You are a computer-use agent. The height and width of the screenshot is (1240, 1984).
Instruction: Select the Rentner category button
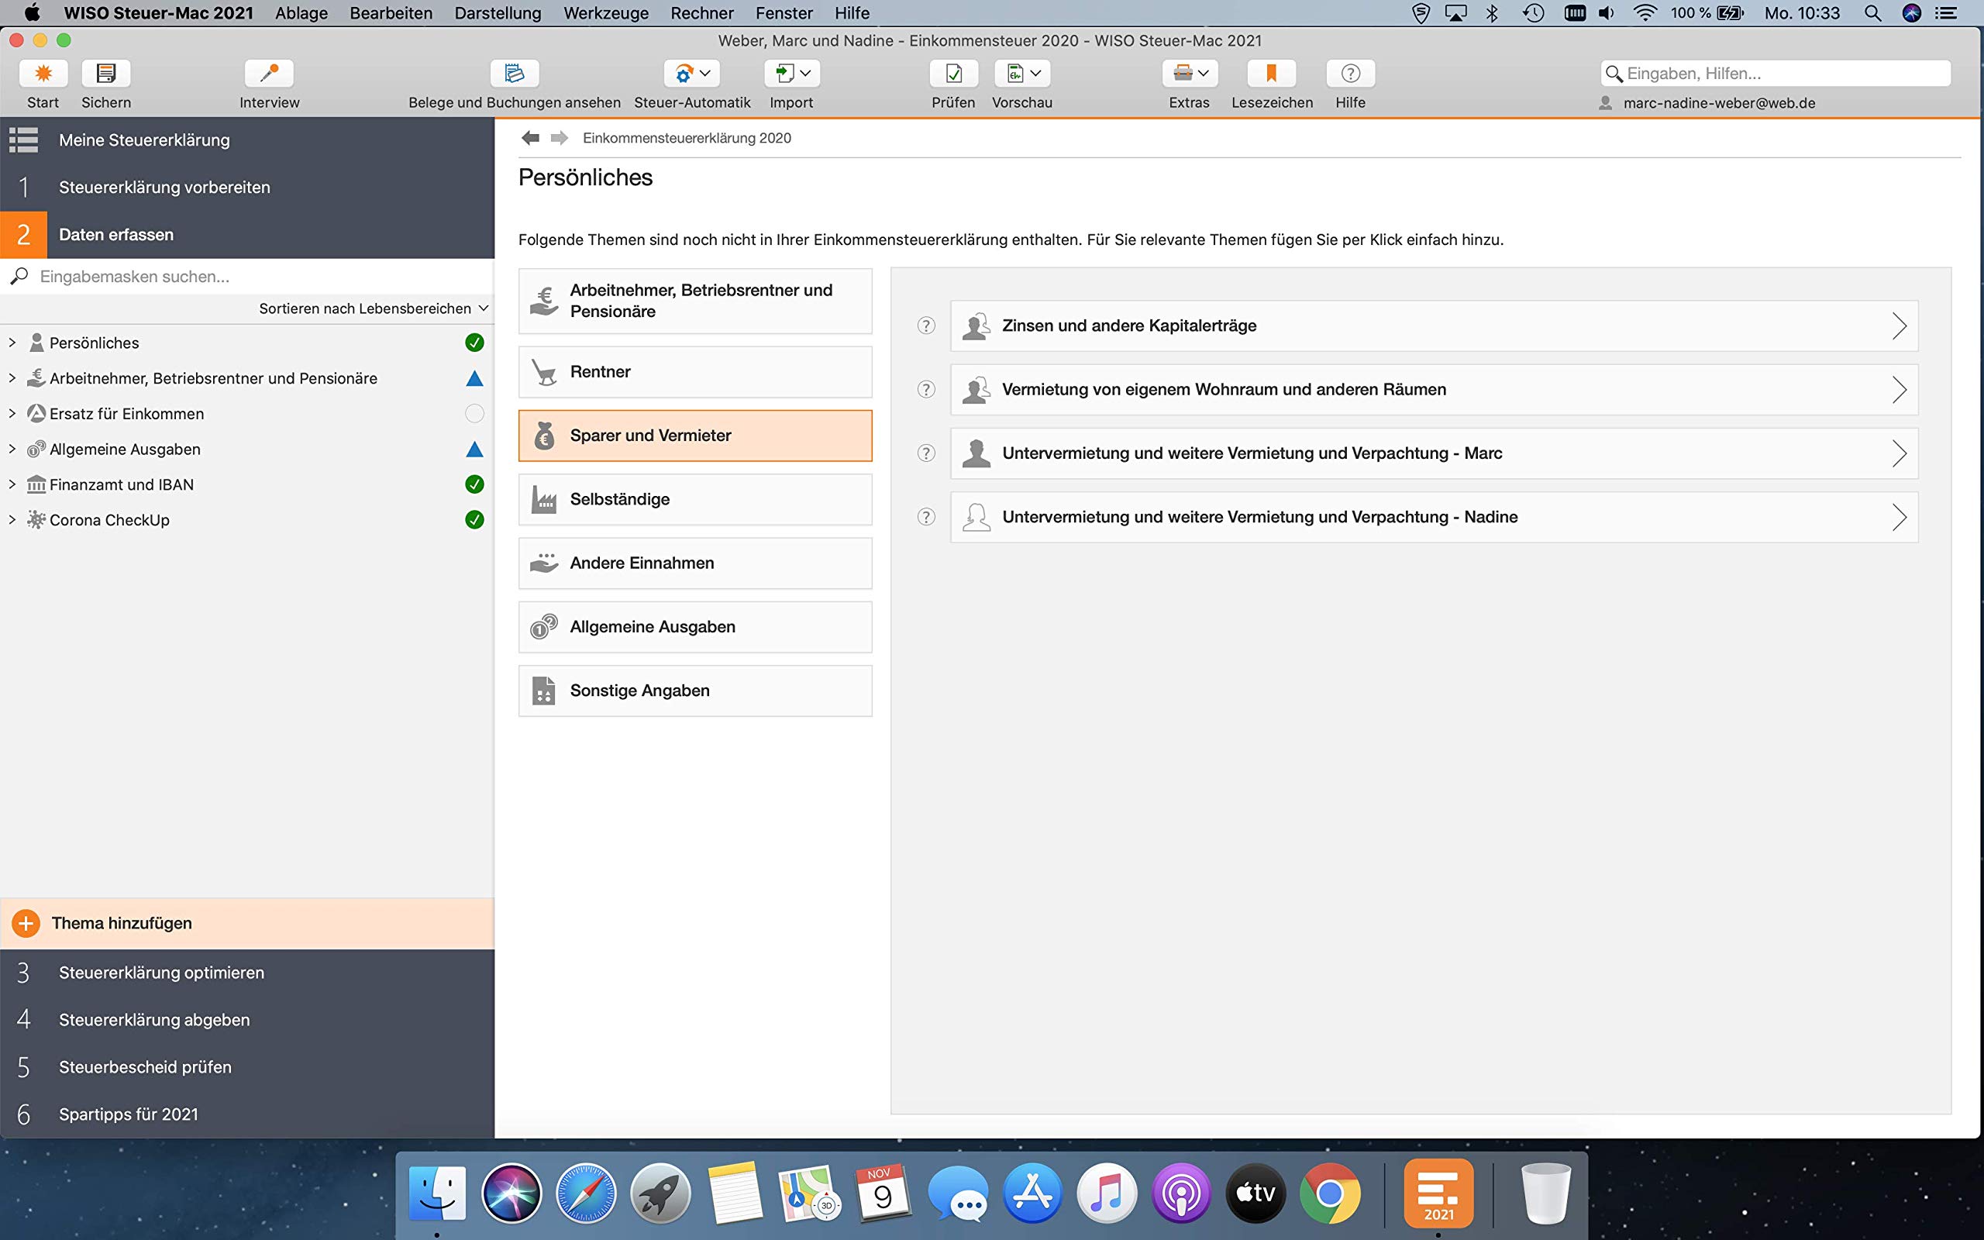(x=695, y=371)
